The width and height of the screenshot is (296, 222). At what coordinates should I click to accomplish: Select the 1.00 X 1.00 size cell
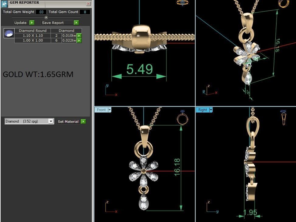(33, 40)
